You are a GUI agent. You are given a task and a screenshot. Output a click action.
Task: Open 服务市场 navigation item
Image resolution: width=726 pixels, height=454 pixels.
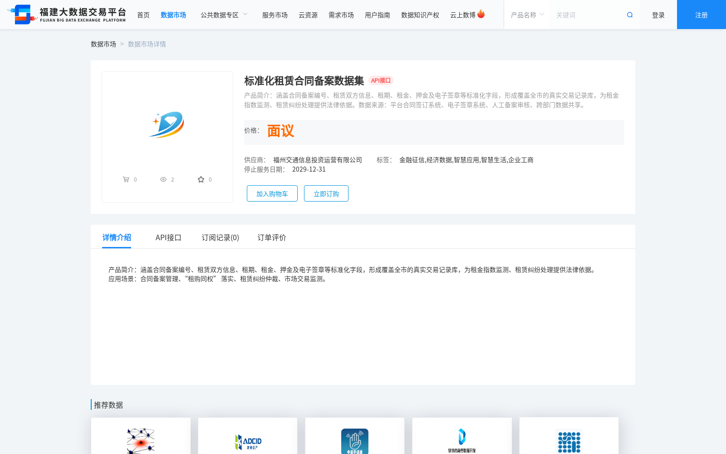(x=275, y=15)
